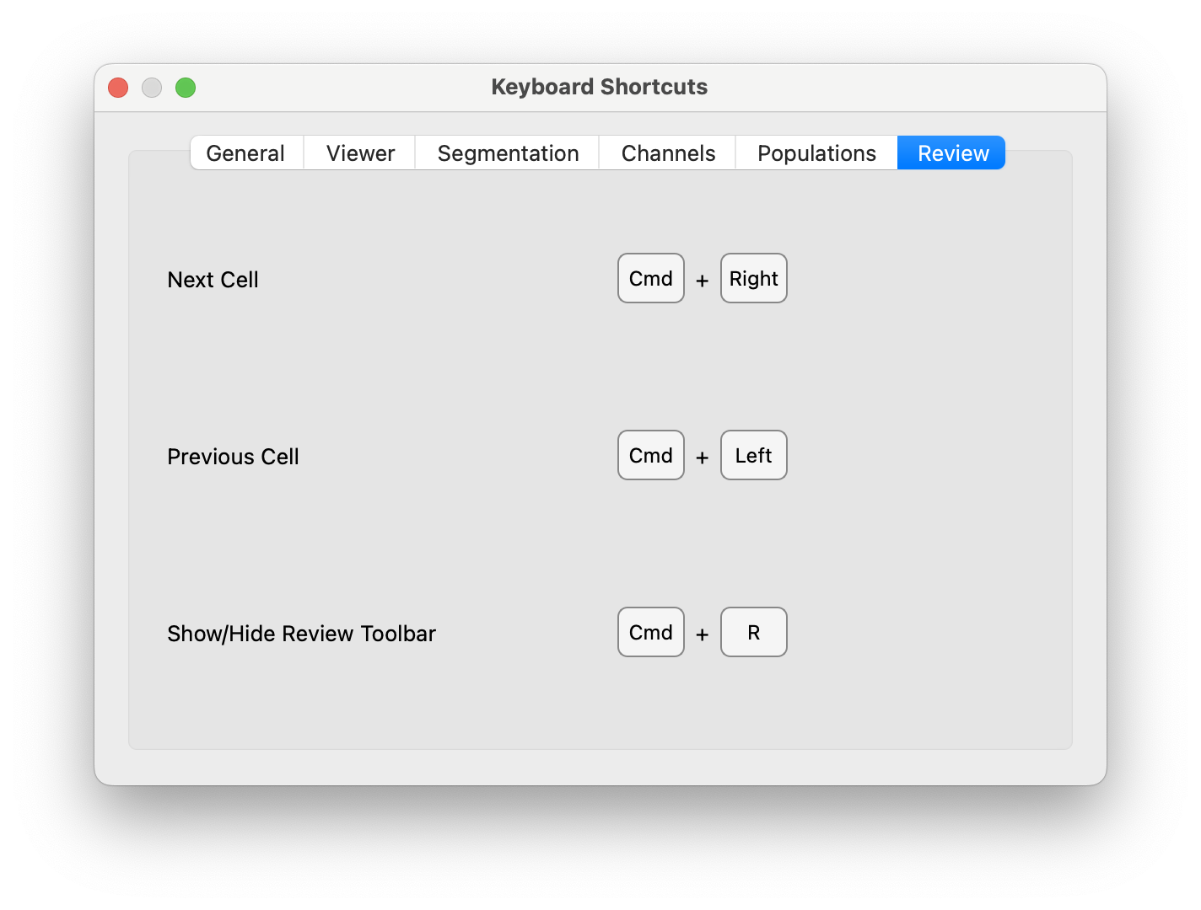
Task: Select the Previous Cell shortcut label
Action: 233,456
